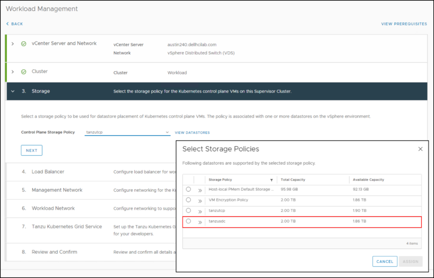Screen dimensions: 434x278
Task: Select the tanzutcp radio button
Action: [x=188, y=210]
